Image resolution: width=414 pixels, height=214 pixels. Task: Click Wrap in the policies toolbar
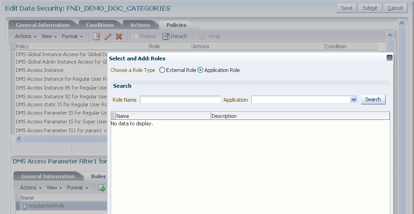pos(210,36)
